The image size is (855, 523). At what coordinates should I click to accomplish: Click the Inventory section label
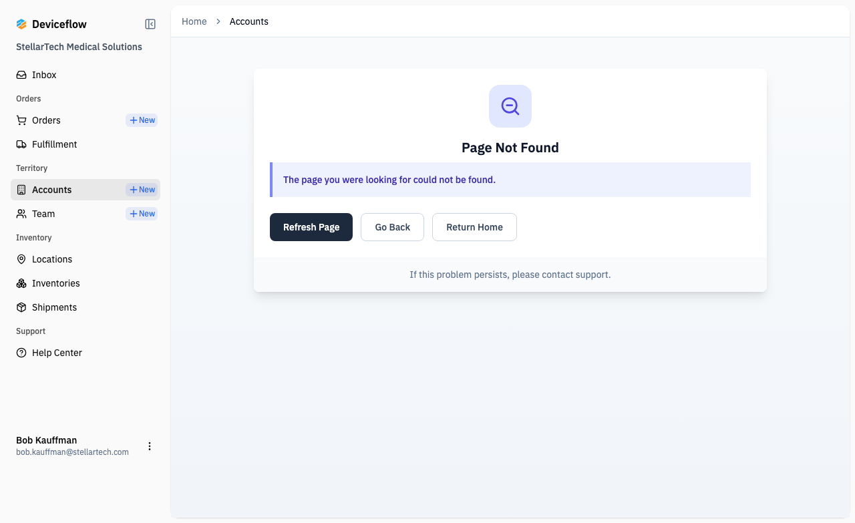pyautogui.click(x=34, y=238)
